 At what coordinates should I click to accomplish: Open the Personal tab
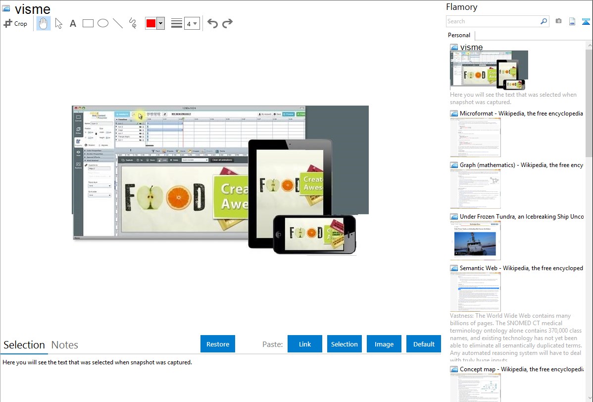coord(459,35)
